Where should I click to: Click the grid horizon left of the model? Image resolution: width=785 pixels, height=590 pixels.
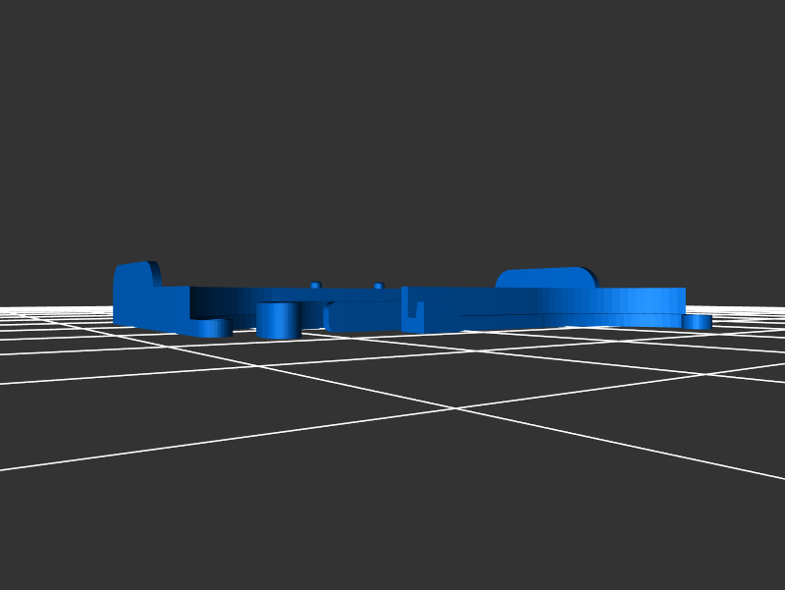pos(49,312)
